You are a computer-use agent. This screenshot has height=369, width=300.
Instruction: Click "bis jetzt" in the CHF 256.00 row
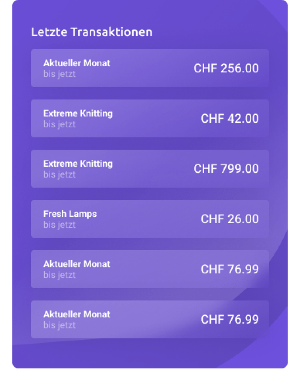click(59, 74)
